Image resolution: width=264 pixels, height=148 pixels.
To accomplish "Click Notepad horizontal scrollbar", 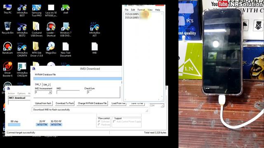I will coord(142,99).
